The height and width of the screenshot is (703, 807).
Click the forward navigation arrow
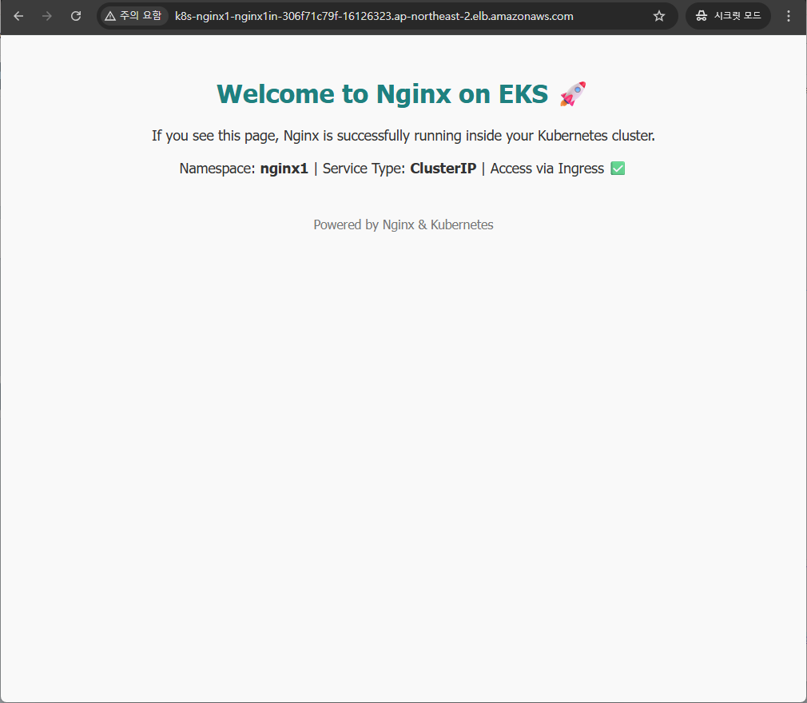tap(47, 16)
